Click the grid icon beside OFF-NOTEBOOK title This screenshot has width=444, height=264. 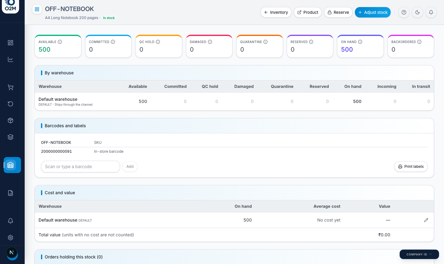coord(37,9)
